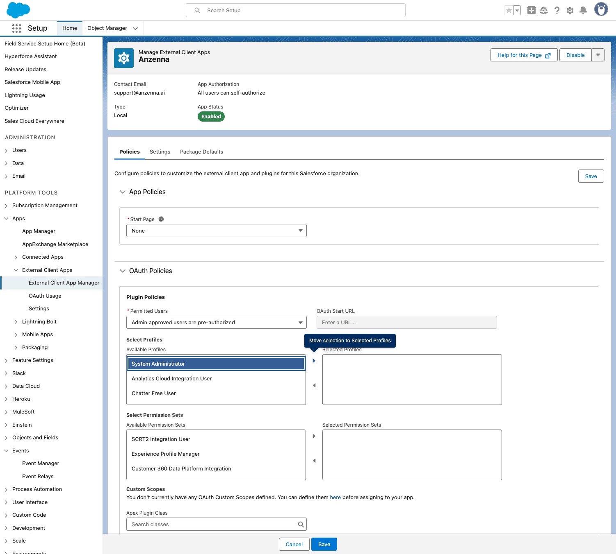Open the Start Page dropdown
Screen dimensions: 616x554
click(x=216, y=231)
